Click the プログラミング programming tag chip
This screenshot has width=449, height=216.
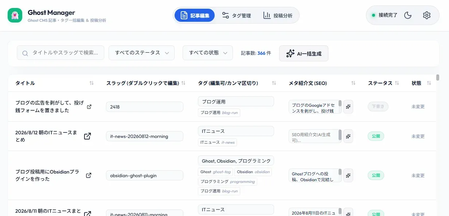228,181
